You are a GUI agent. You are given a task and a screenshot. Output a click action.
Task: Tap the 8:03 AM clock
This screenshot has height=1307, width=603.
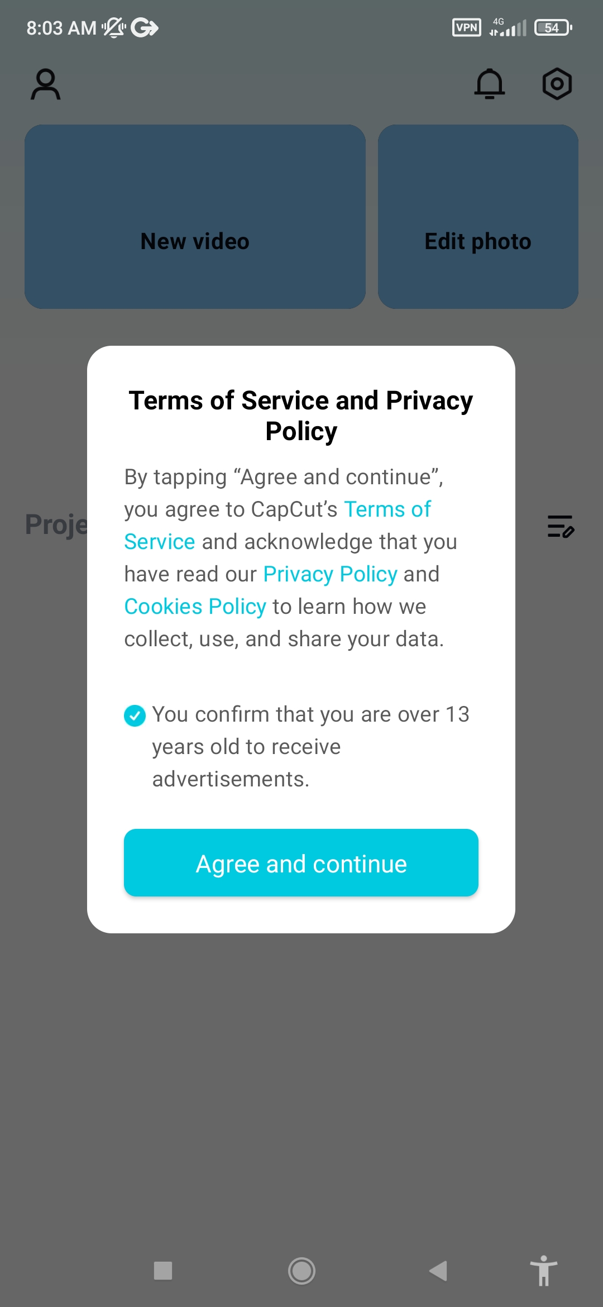click(61, 28)
